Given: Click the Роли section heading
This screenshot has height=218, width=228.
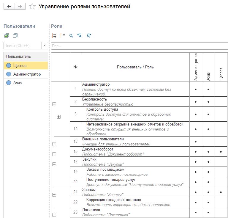Looking at the screenshot, I should (57, 26).
